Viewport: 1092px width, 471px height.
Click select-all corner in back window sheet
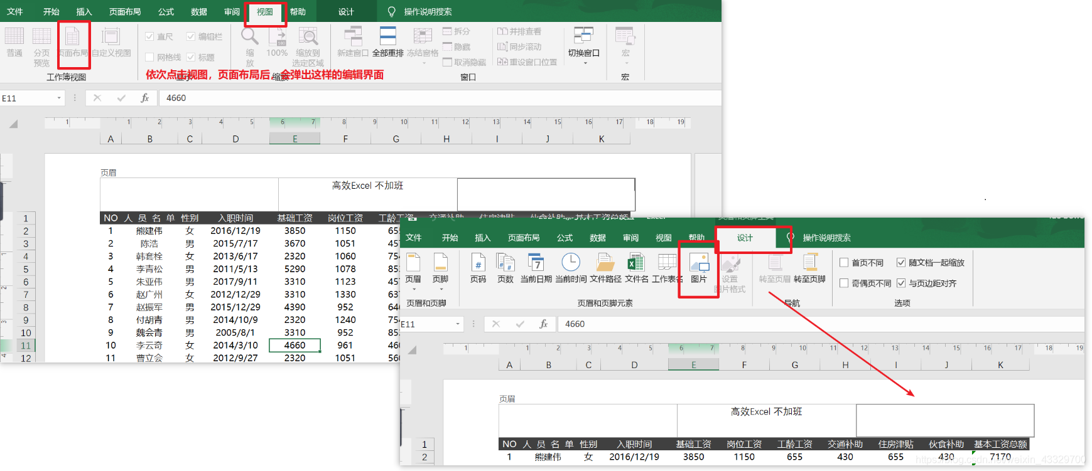pos(13,124)
